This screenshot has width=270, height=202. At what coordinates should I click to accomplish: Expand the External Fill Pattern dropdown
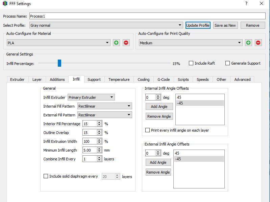(104, 115)
